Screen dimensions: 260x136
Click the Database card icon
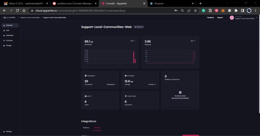pyautogui.click(x=85, y=76)
